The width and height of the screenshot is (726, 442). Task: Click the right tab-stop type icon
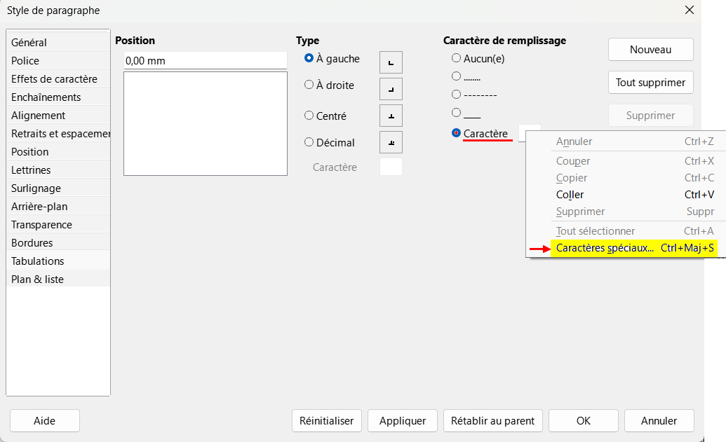point(391,89)
